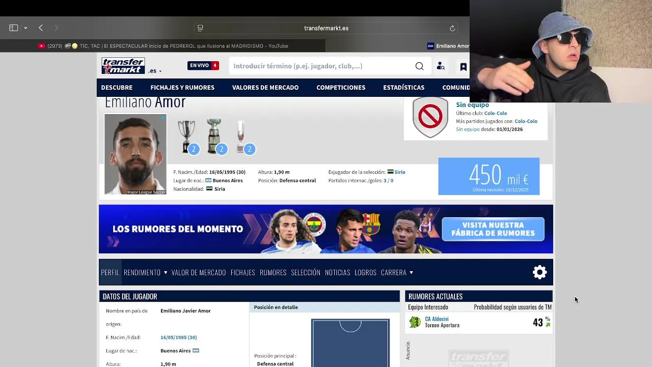Switch to Emiliano Amor tab
This screenshot has height=367, width=652.
[x=448, y=46]
